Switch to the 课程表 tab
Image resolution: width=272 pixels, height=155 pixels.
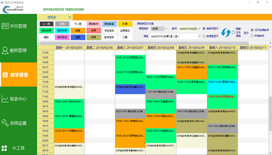(x=52, y=17)
